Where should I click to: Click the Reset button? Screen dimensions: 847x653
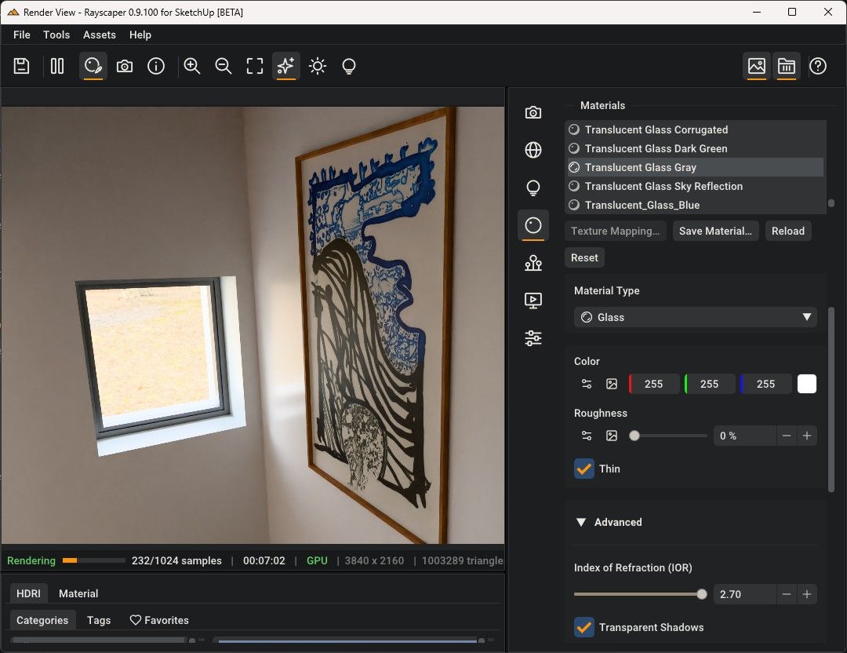pyautogui.click(x=584, y=258)
